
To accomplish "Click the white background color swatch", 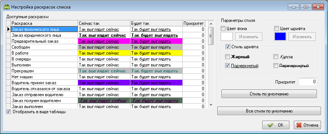I will coord(227,37).
